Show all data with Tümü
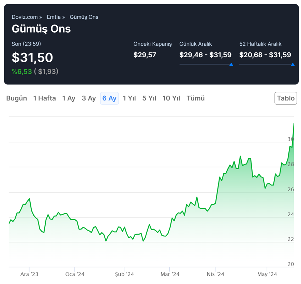This screenshot has height=284, width=301. coord(196,98)
